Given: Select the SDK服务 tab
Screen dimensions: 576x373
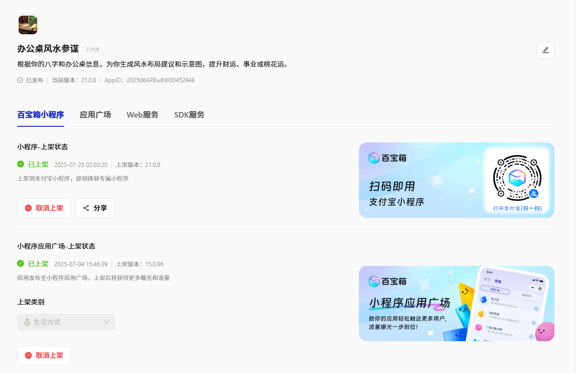Looking at the screenshot, I should coord(189,115).
